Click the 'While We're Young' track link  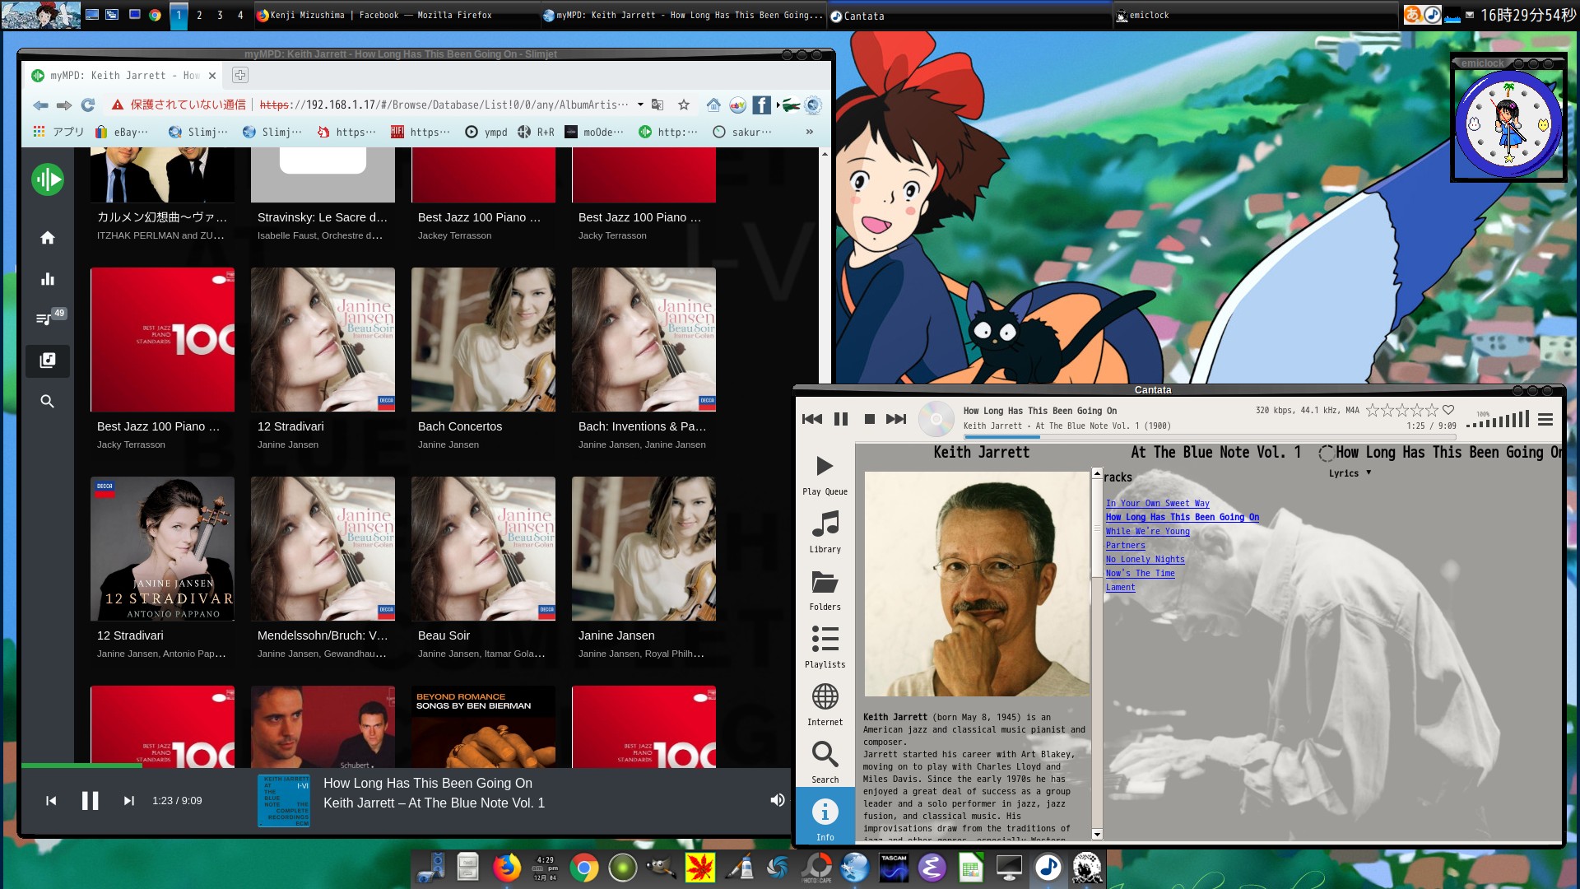pos(1147,532)
